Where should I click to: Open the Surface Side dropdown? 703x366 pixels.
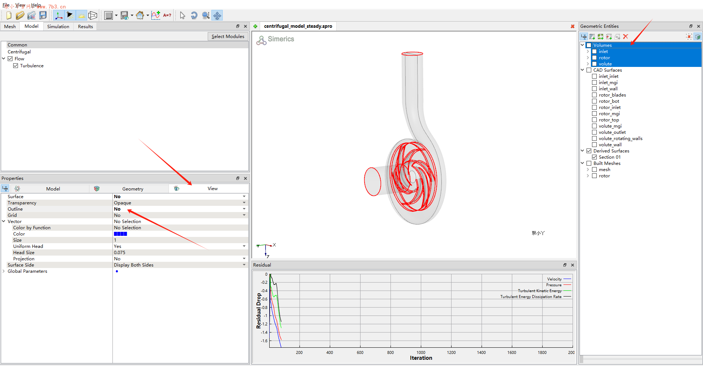tap(244, 265)
